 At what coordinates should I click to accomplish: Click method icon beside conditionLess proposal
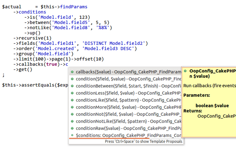coord(72,93)
